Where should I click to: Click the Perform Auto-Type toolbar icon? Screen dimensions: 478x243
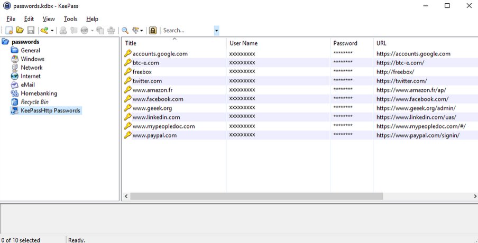pos(111,30)
